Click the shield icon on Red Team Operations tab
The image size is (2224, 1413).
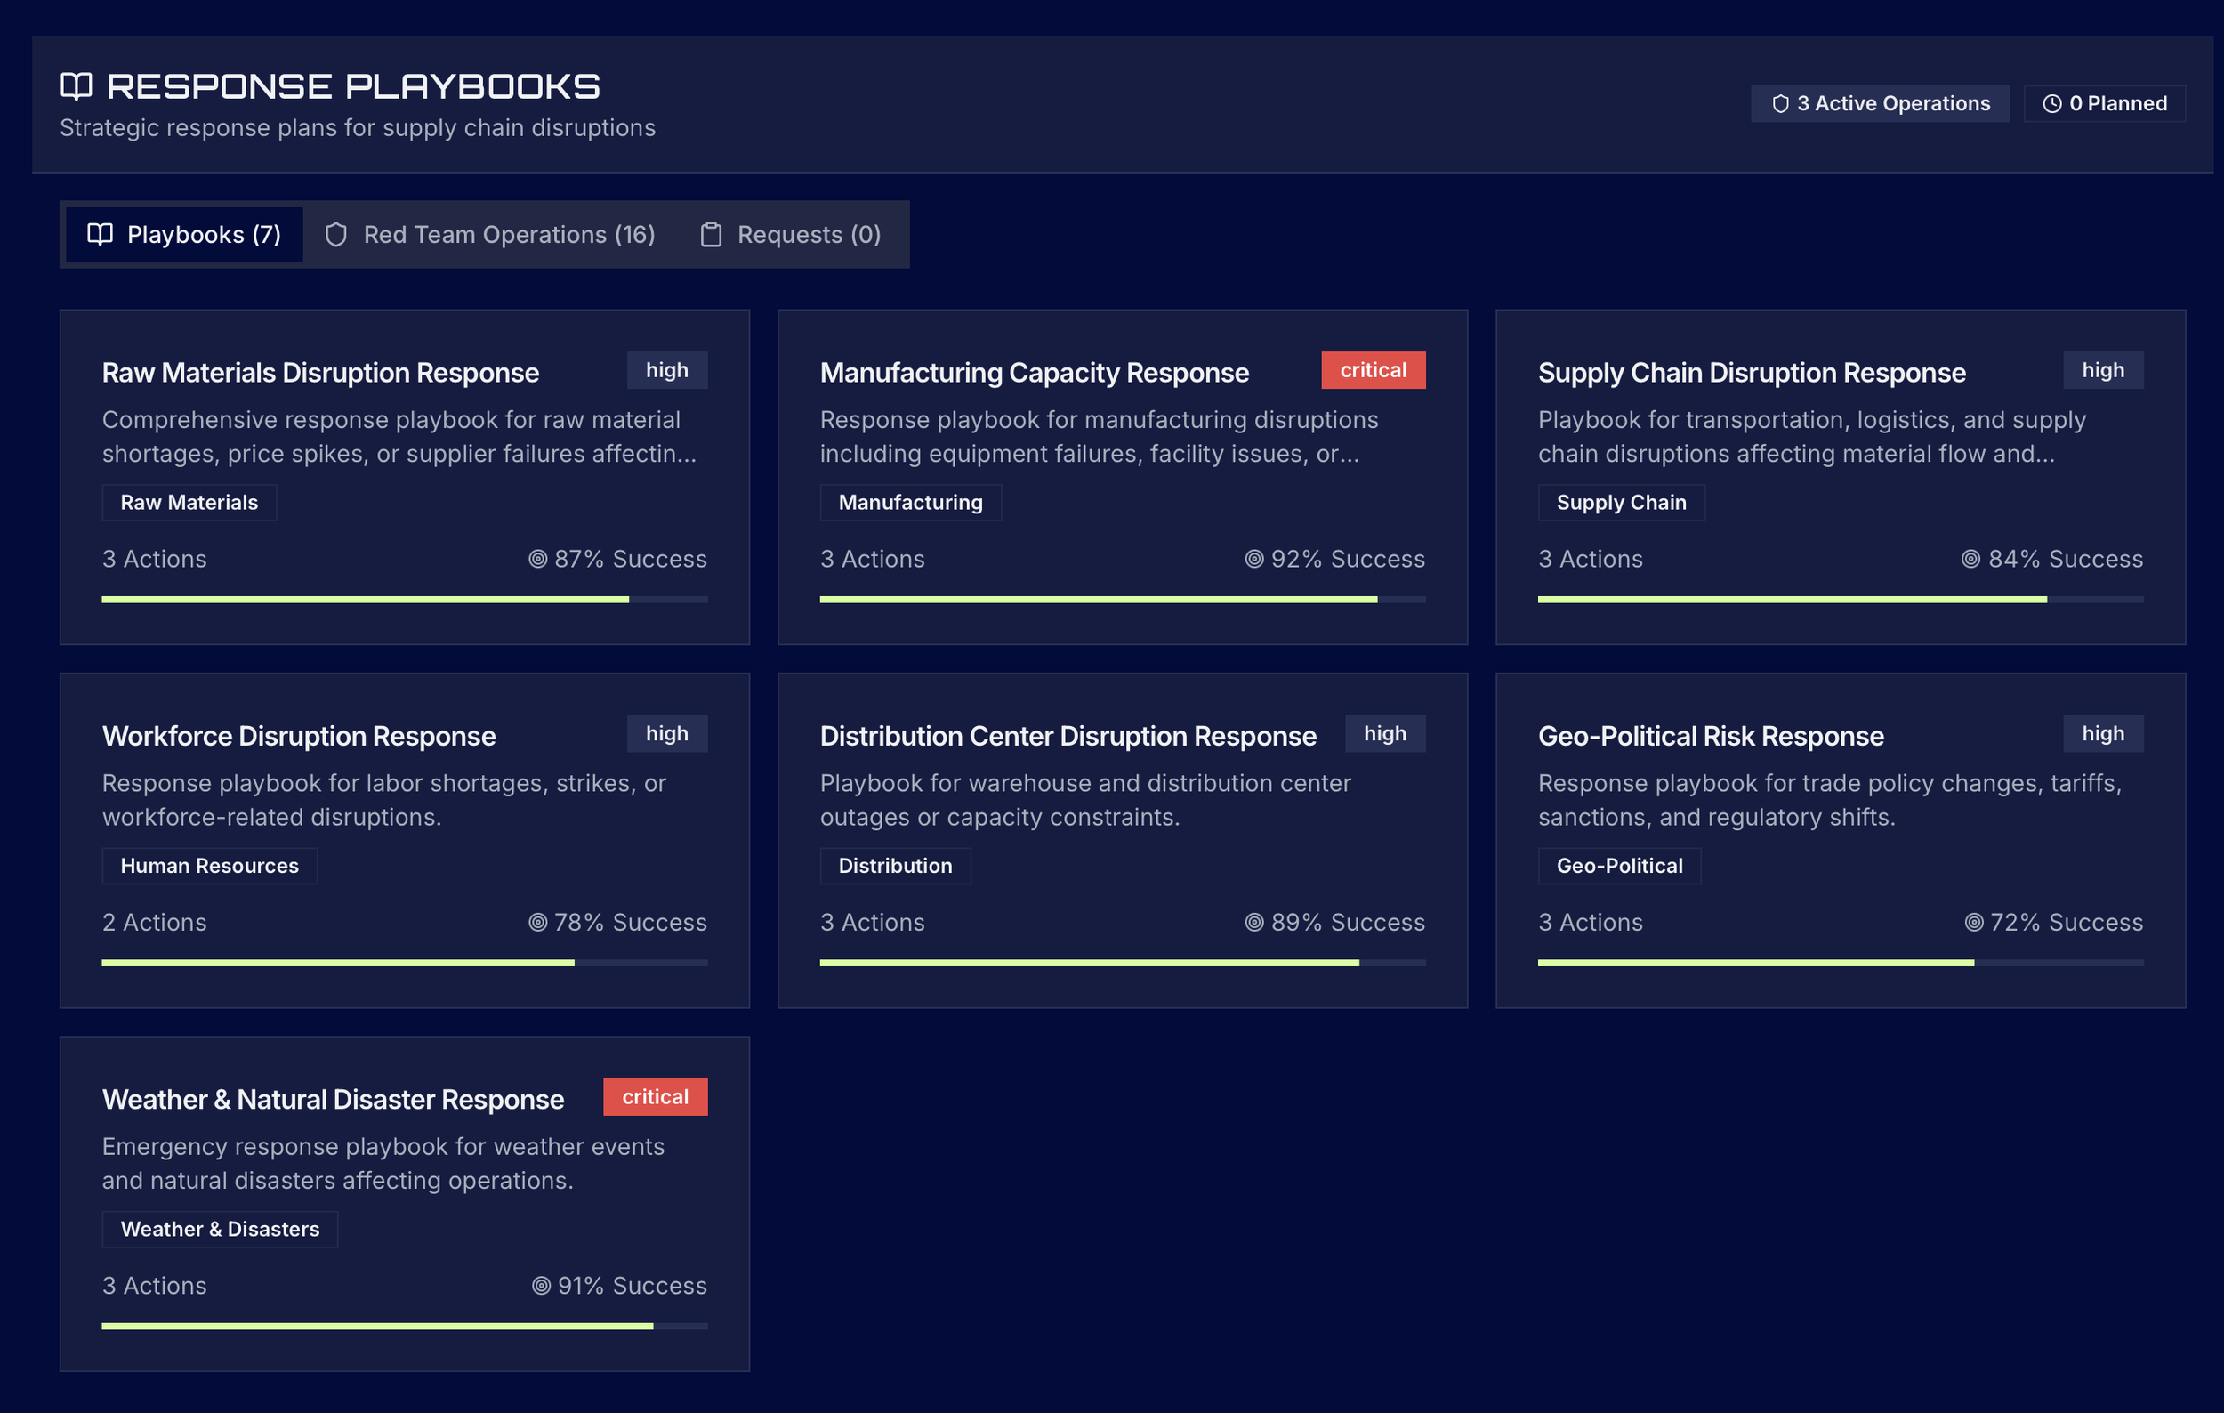336,235
